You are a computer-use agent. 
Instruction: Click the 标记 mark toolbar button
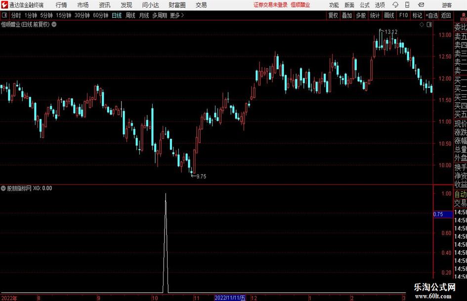point(417,15)
